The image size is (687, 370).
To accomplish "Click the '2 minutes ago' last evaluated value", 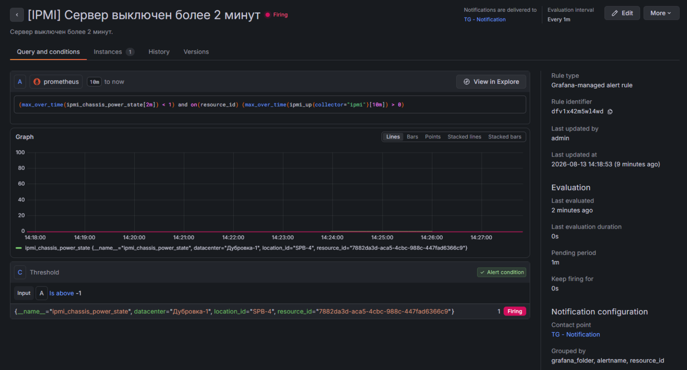I will coord(572,210).
